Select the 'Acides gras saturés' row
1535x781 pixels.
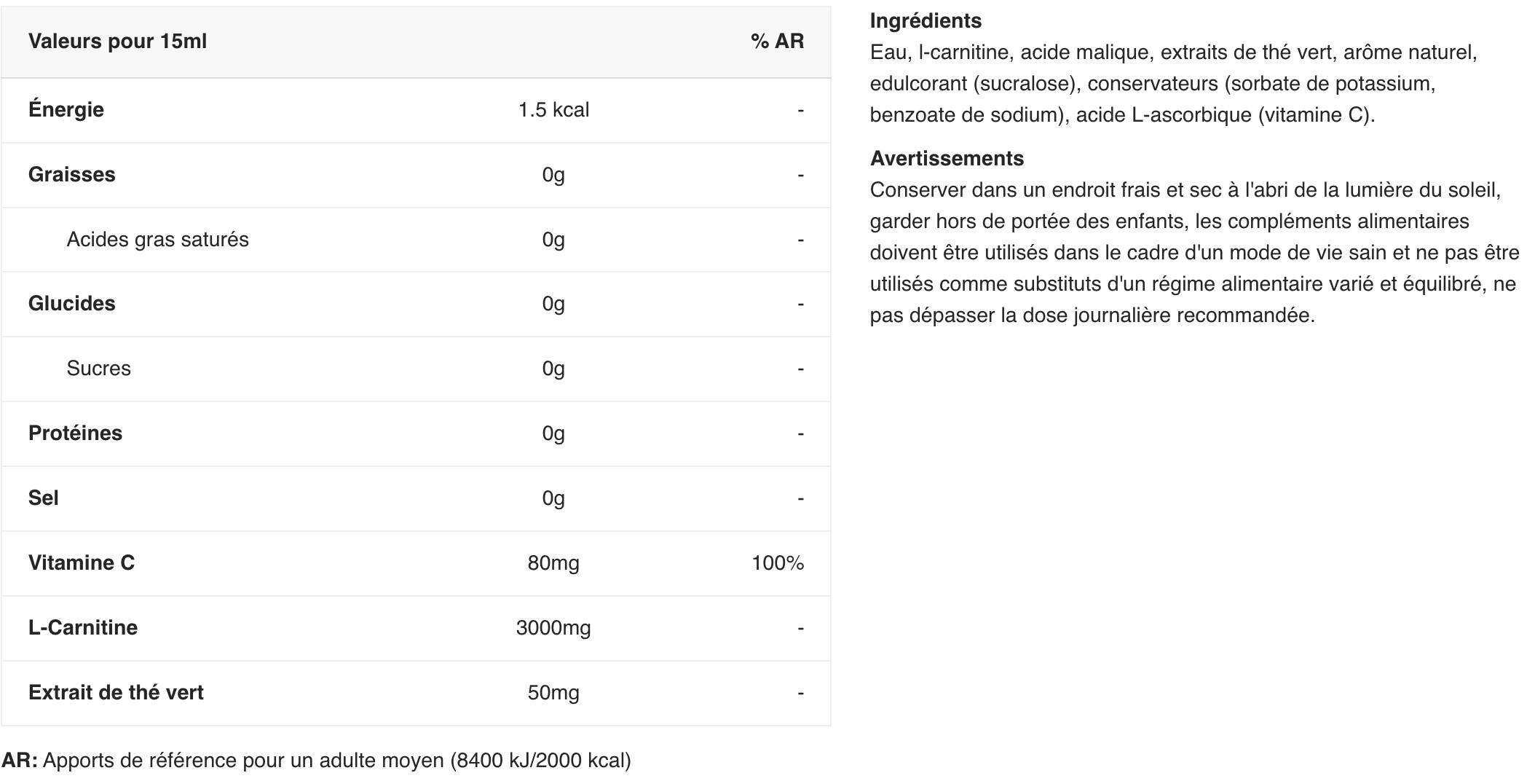coord(416,240)
